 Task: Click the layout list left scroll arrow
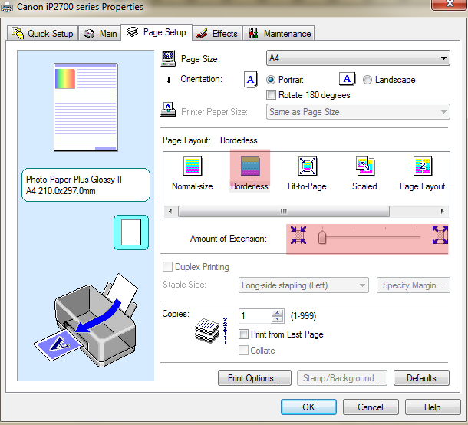coord(170,211)
